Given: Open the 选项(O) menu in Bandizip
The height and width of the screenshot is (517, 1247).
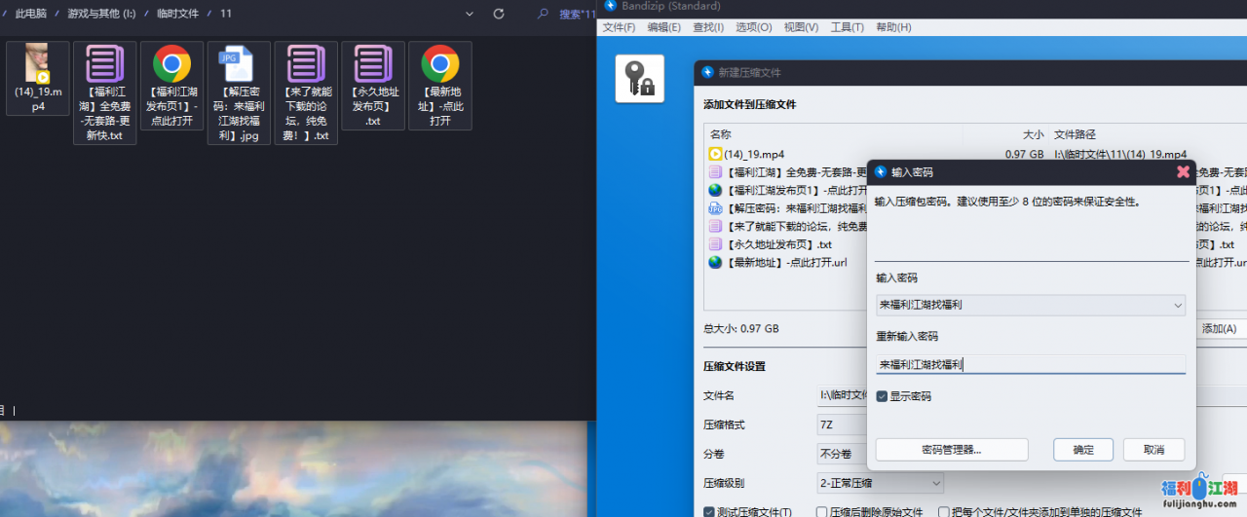Looking at the screenshot, I should (753, 27).
